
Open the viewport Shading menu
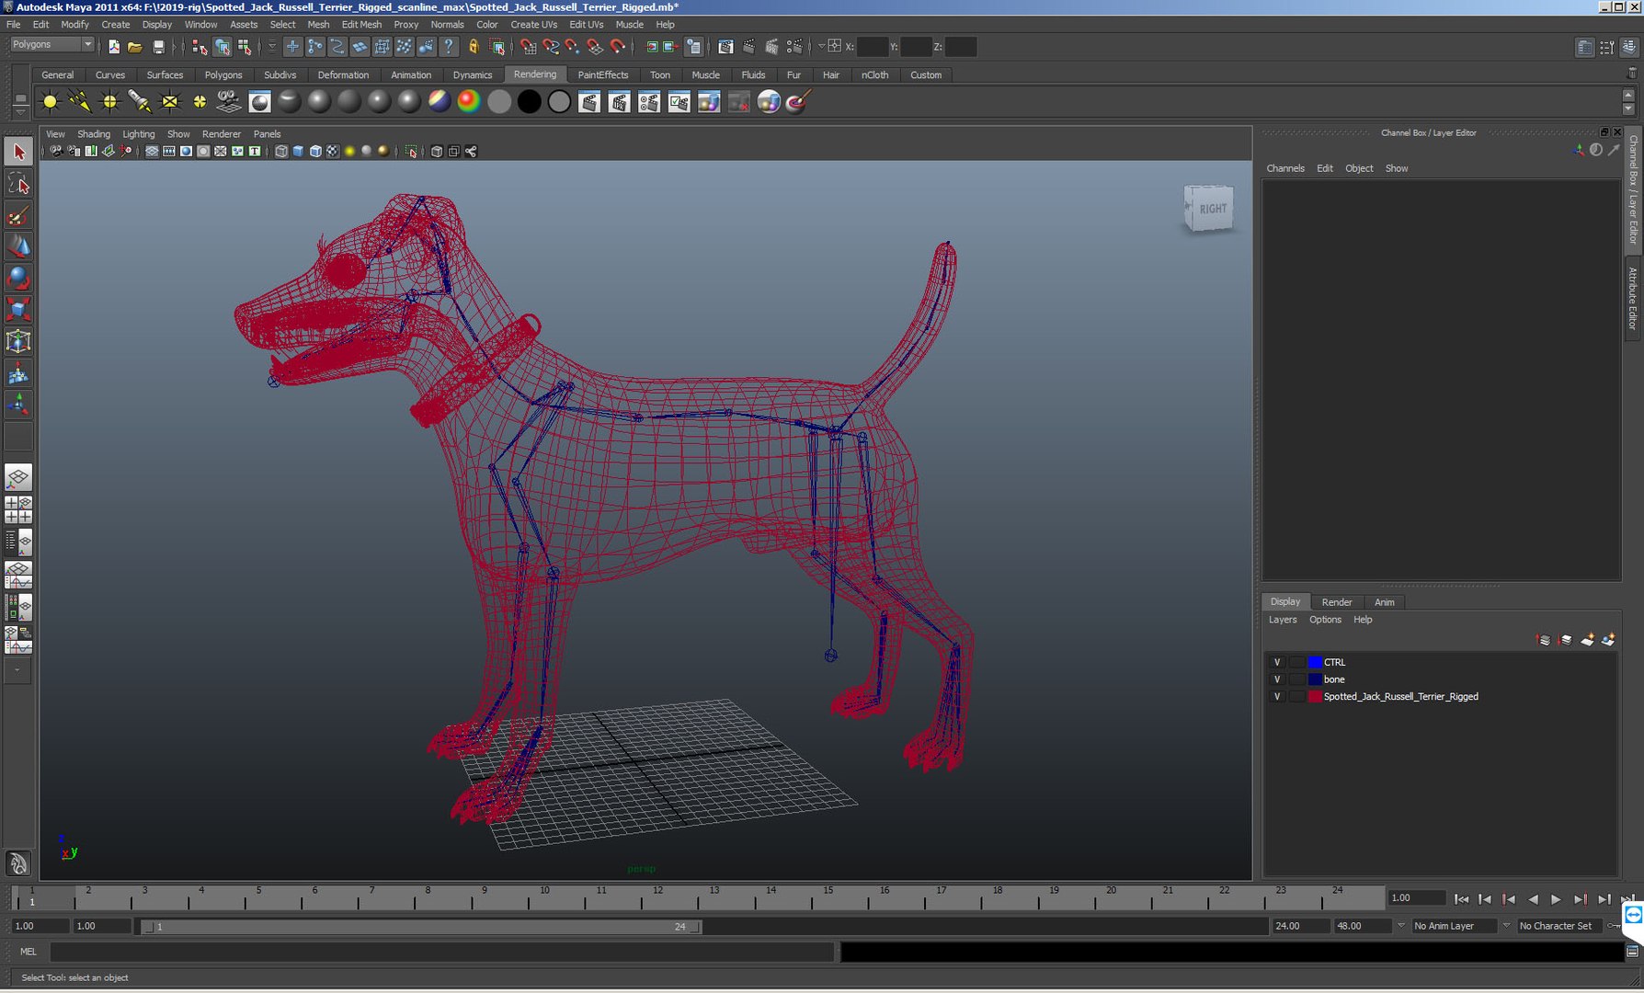coord(94,134)
